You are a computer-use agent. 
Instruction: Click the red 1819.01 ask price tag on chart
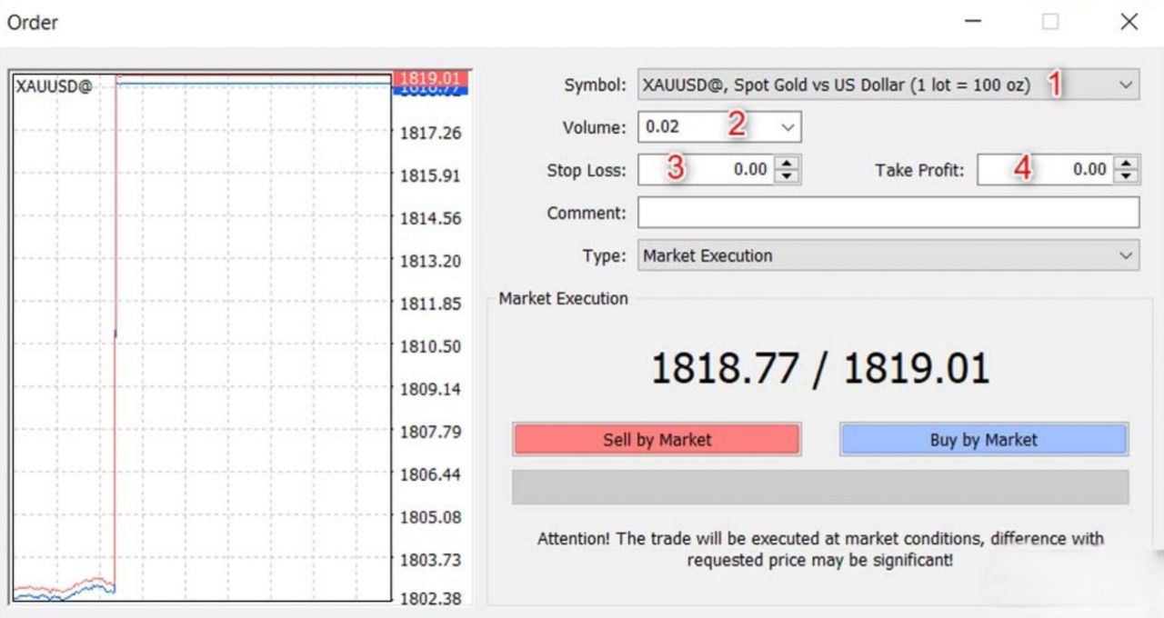coord(429,79)
